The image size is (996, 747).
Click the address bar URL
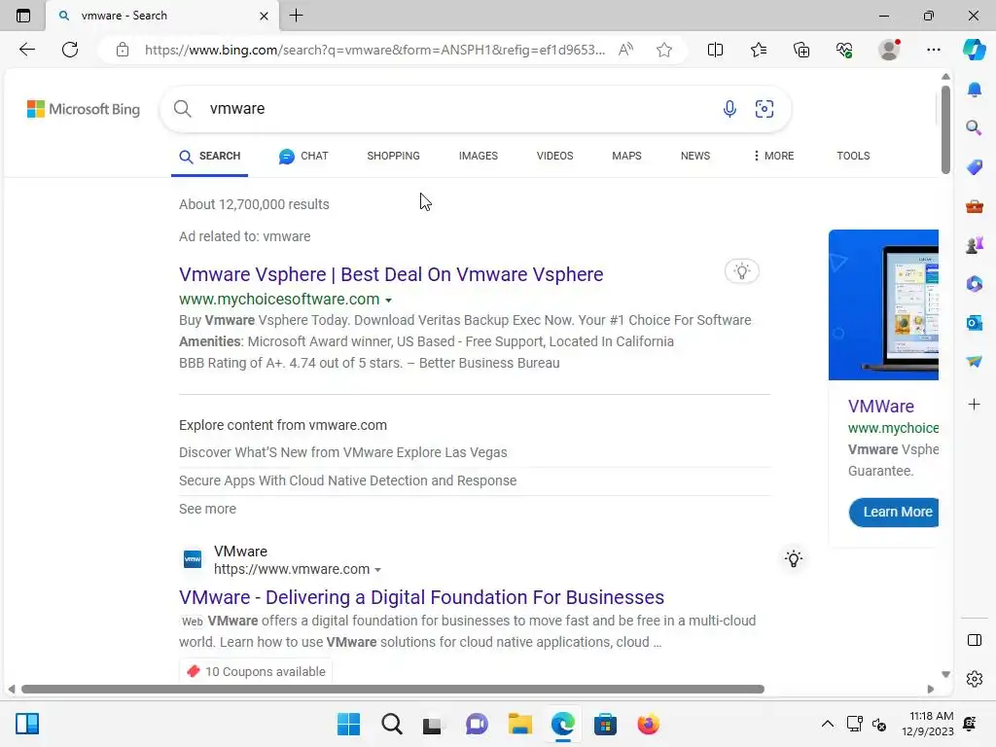tap(374, 50)
